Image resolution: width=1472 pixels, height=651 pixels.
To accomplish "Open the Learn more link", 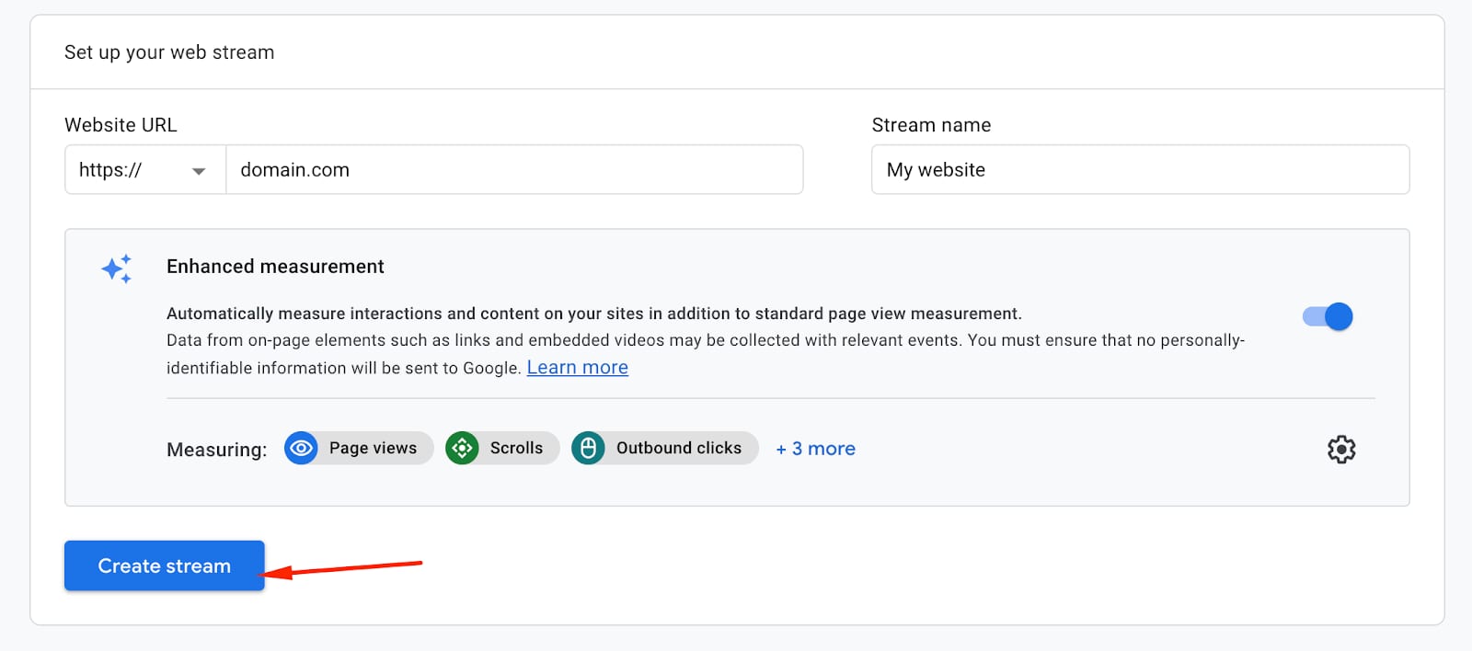I will [x=577, y=368].
